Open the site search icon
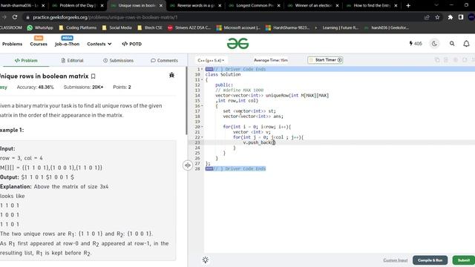 [452, 44]
